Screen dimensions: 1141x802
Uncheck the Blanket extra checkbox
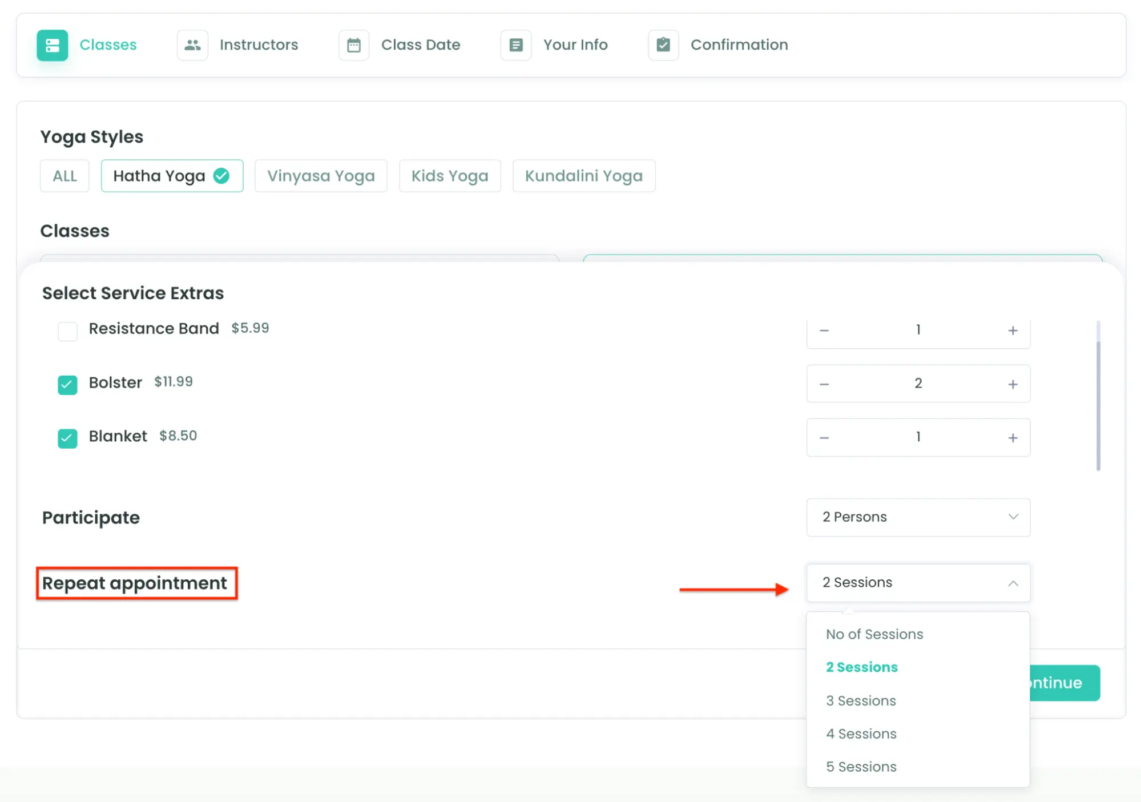coord(67,438)
